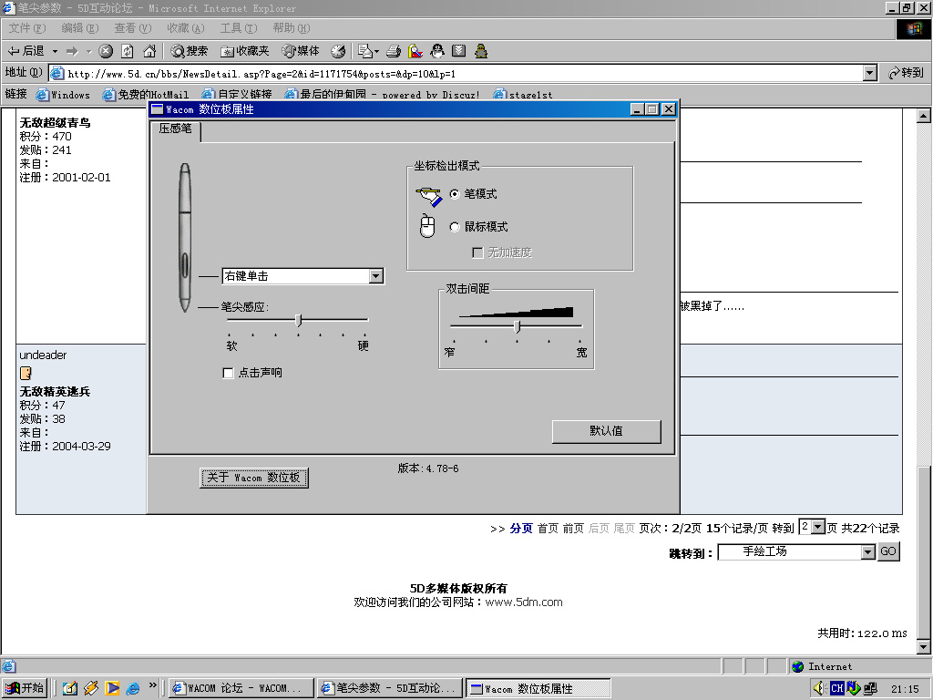
Task: Launch Internet Explorer from quick launch
Action: pyautogui.click(x=133, y=688)
